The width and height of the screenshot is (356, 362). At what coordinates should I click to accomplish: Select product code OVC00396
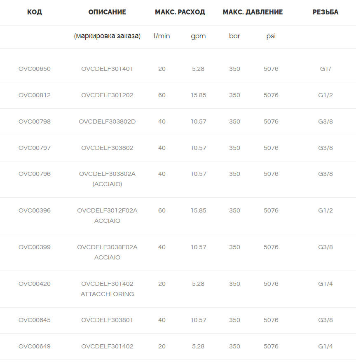pyautogui.click(x=35, y=210)
